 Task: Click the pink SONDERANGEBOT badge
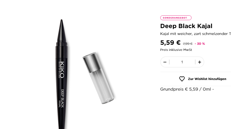[176, 18]
